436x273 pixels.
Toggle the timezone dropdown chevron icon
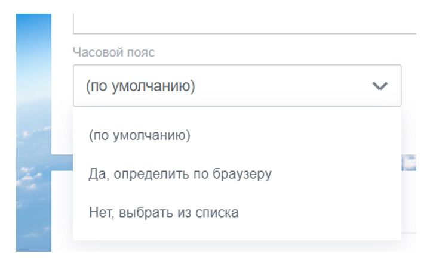[380, 86]
